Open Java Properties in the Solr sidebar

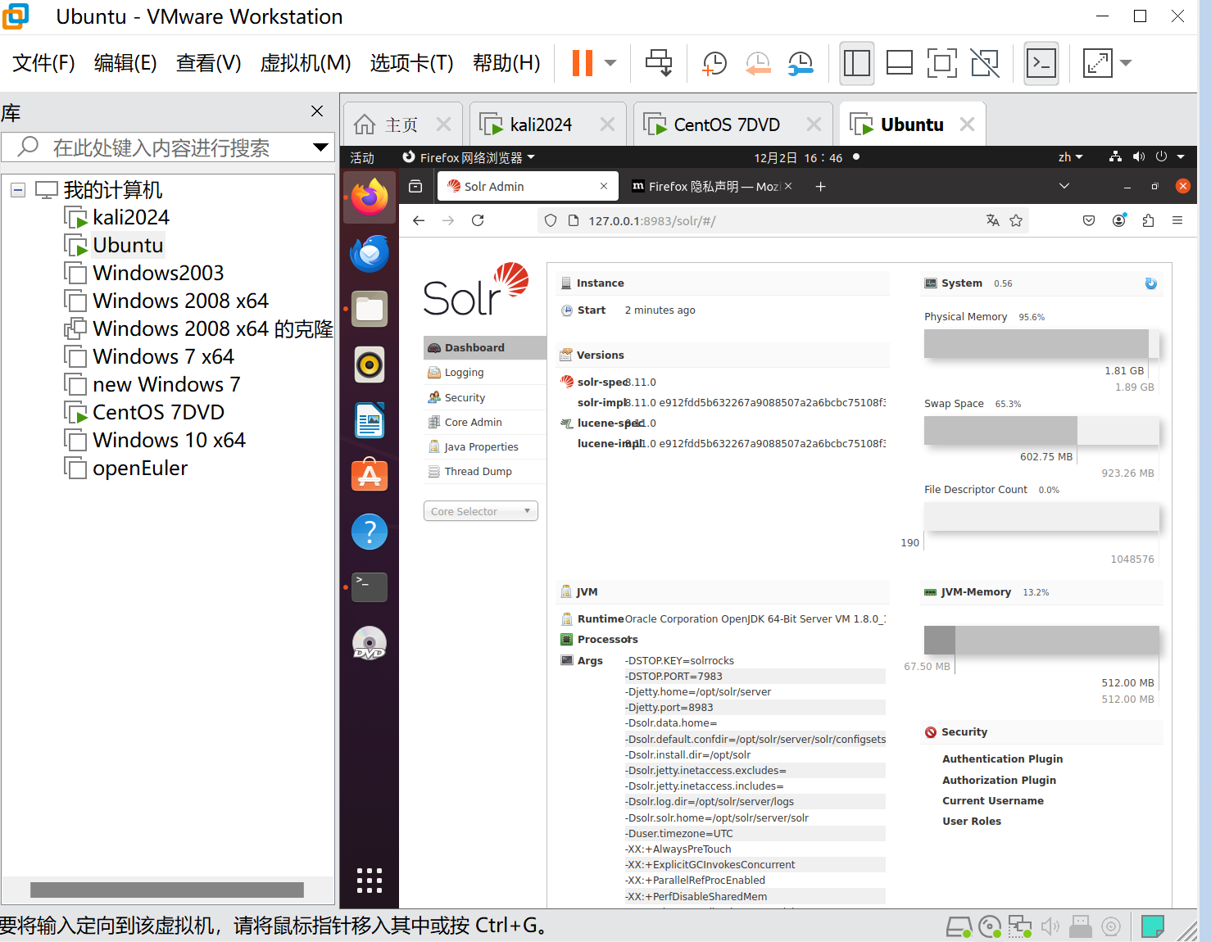485,446
